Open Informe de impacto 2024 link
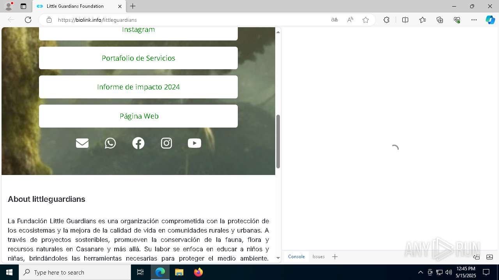This screenshot has width=499, height=280. [x=138, y=87]
